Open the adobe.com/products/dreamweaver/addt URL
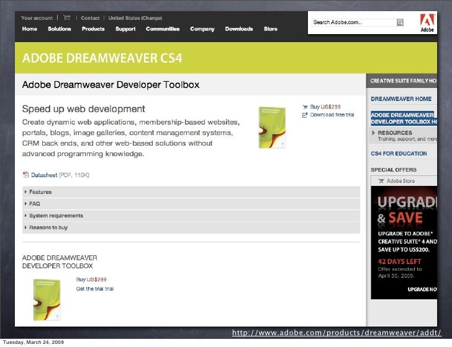 tap(337, 333)
